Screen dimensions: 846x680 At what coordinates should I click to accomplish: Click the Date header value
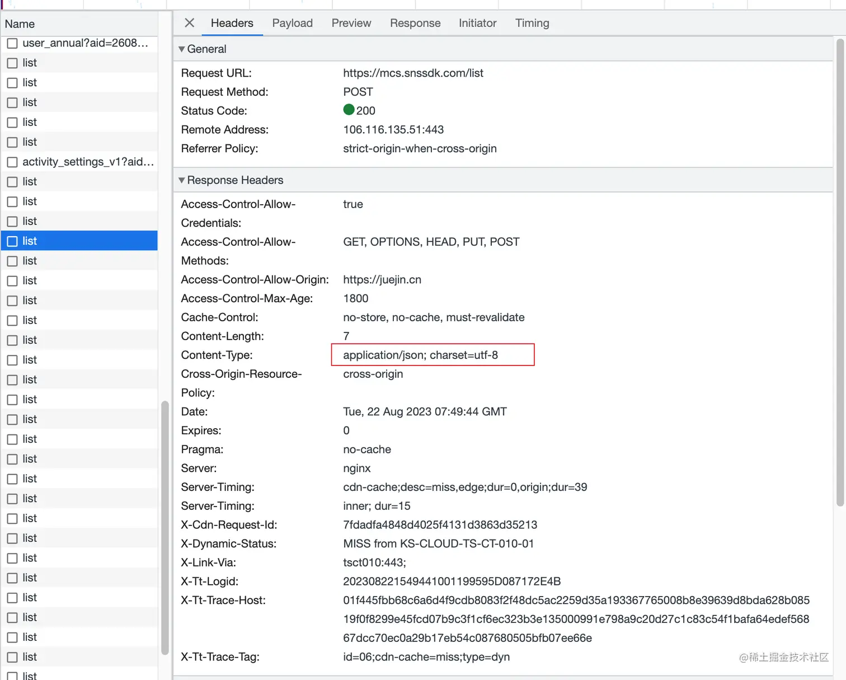click(x=425, y=412)
